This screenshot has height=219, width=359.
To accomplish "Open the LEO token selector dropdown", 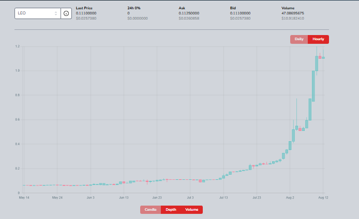I will [38, 13].
